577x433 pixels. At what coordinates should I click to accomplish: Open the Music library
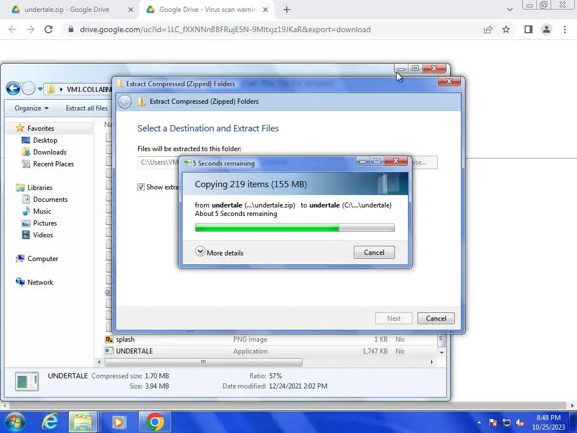click(x=42, y=211)
